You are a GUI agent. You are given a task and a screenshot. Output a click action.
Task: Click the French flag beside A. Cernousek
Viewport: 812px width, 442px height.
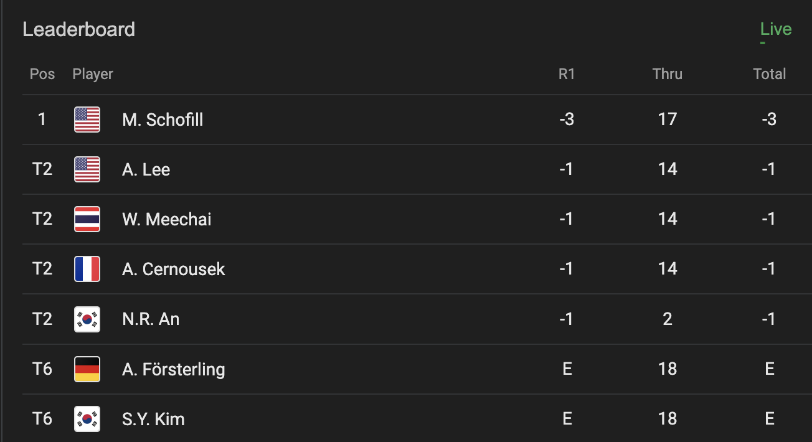click(87, 269)
